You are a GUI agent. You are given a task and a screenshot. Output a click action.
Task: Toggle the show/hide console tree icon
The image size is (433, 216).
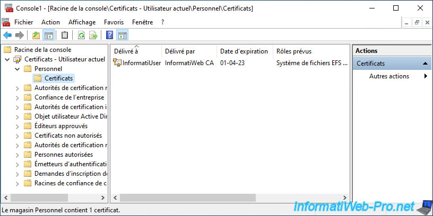point(48,35)
